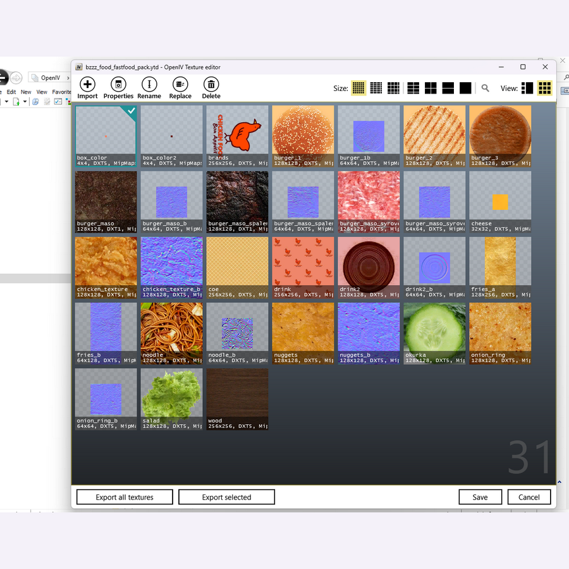
Task: Click the gear document icon in OpenIV toolbar
Action: pos(47,102)
